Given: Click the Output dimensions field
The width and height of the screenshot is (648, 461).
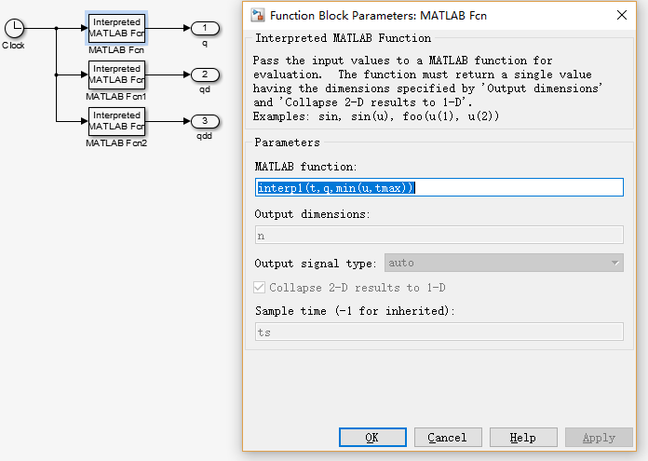Looking at the screenshot, I should 439,236.
